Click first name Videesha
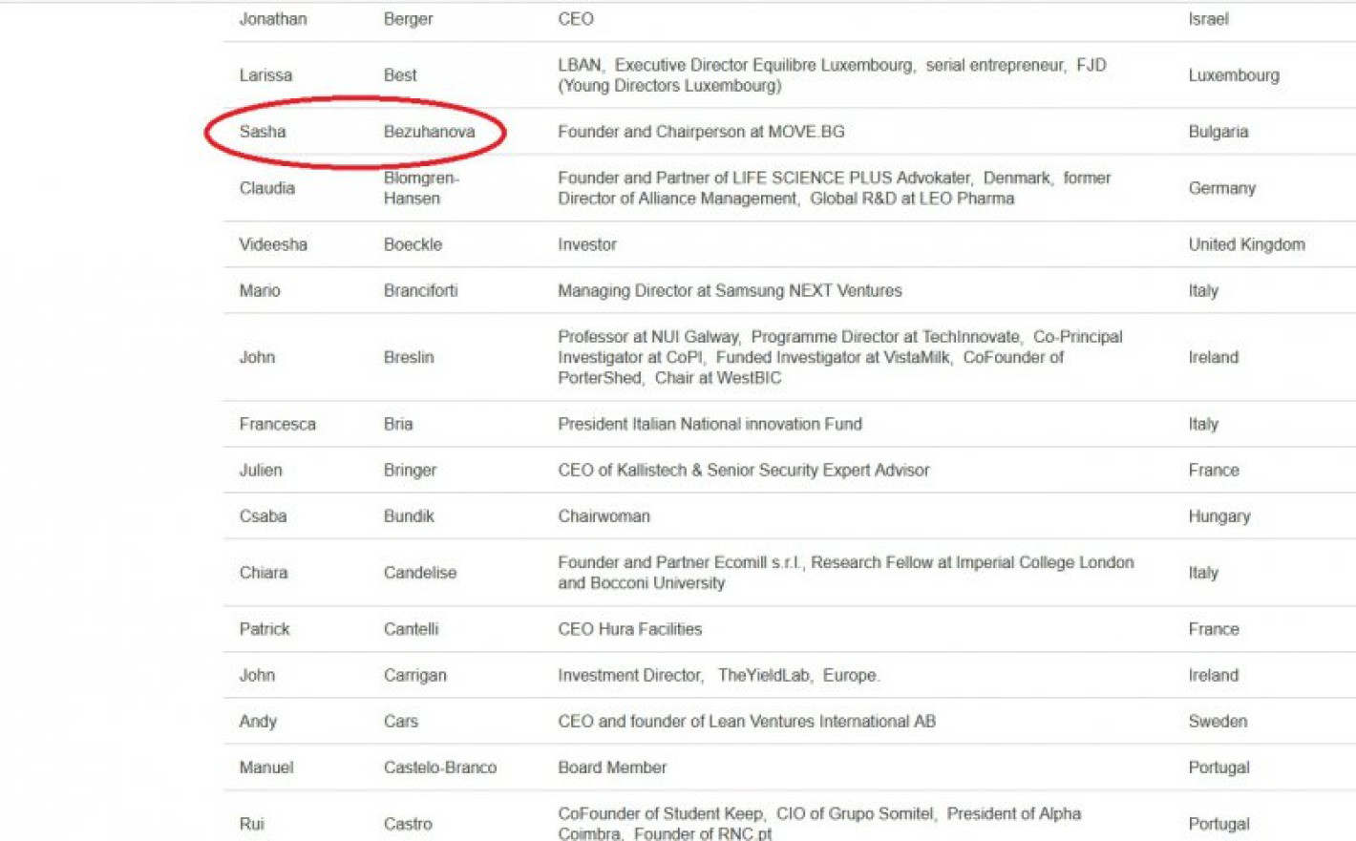This screenshot has height=841, width=1356. coord(273,244)
